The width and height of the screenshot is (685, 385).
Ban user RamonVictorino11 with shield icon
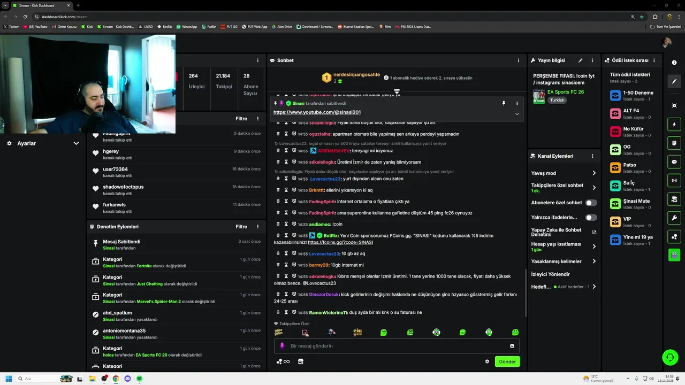(x=294, y=312)
